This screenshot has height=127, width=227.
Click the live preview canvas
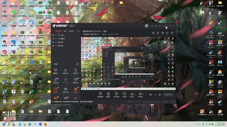point(128,63)
